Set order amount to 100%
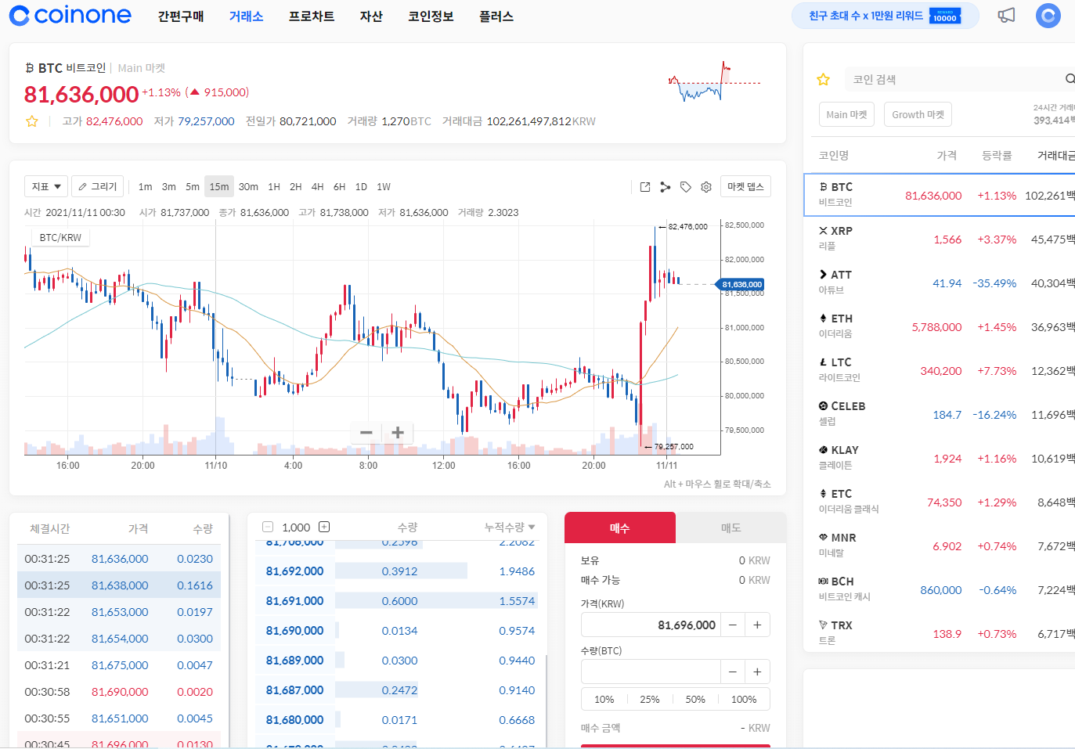This screenshot has width=1075, height=749. point(744,699)
